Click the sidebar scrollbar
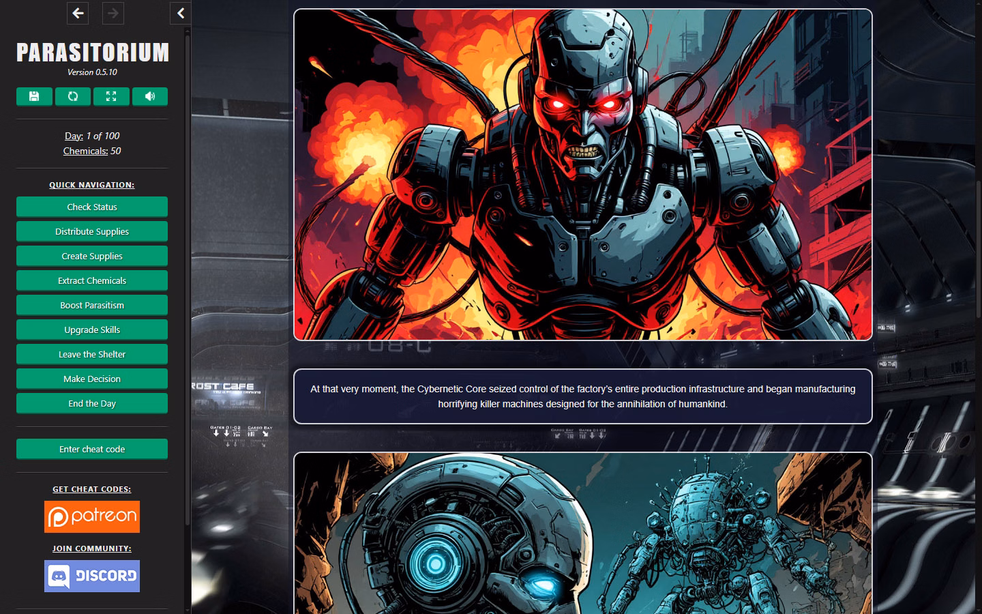The height and width of the screenshot is (614, 982). (188, 280)
